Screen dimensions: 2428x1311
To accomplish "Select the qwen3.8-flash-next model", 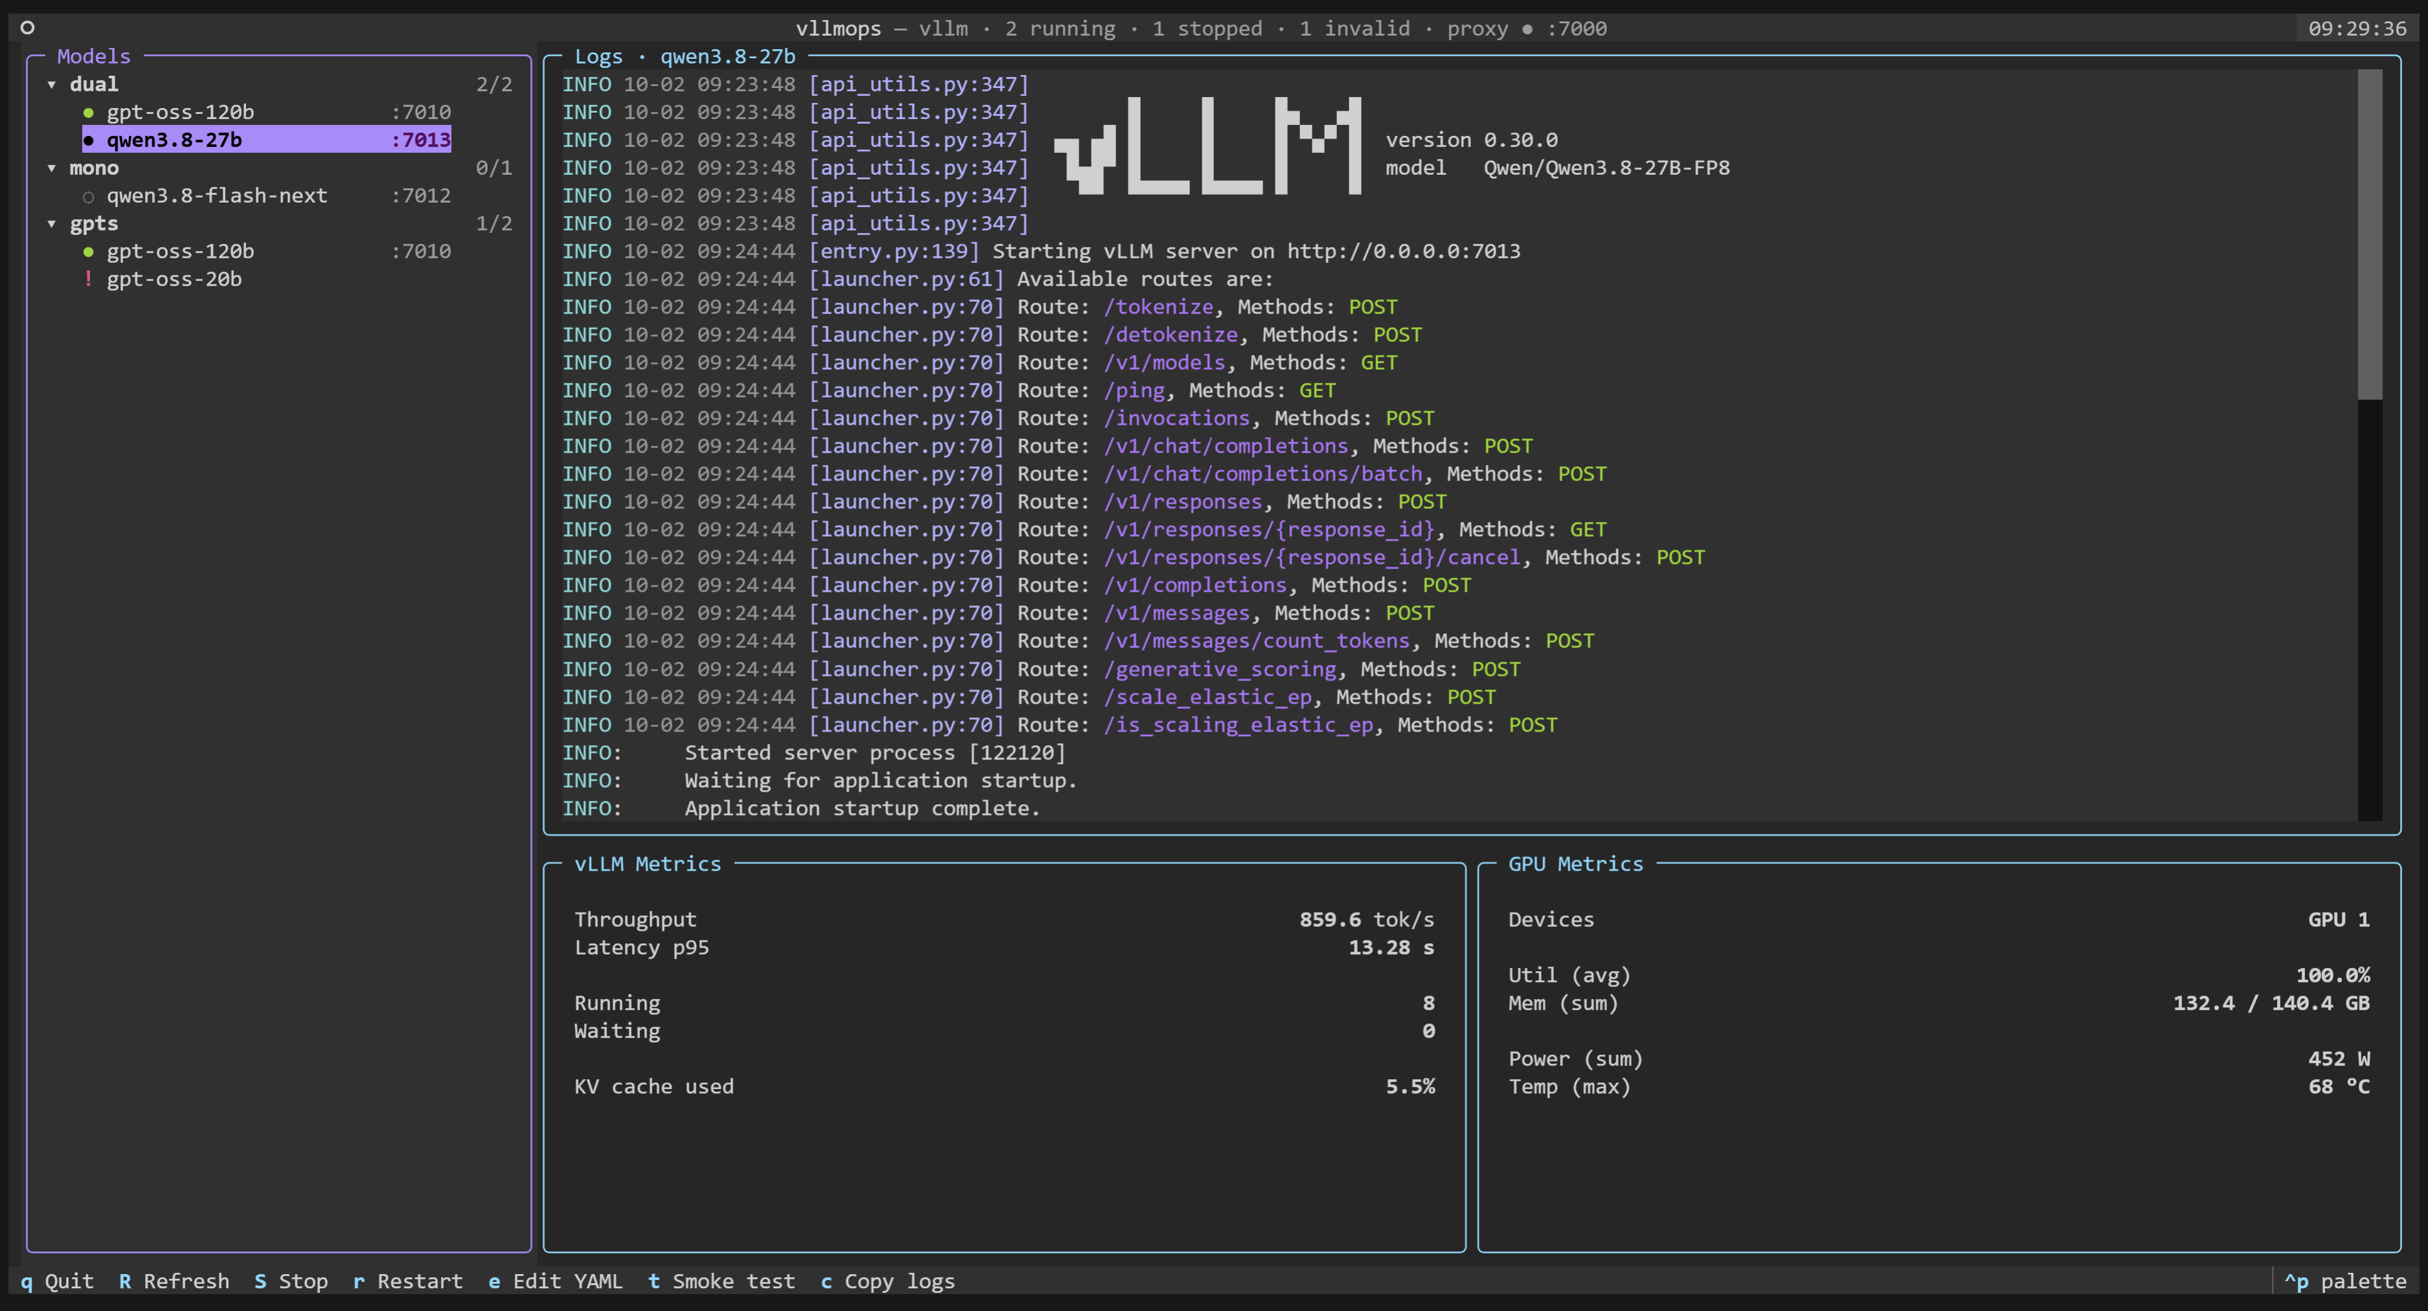I will (x=267, y=196).
